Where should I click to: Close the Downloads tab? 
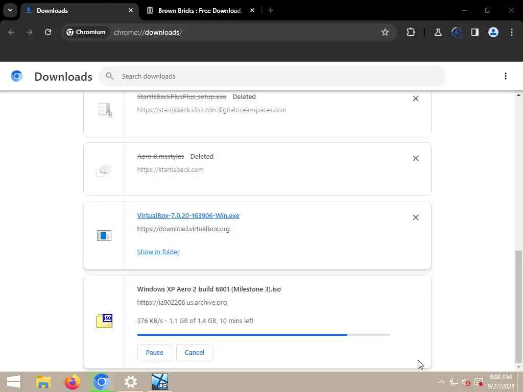tap(131, 10)
